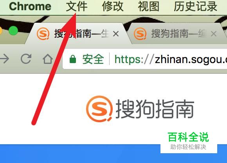Viewport: 227px width, 163px height.
Task: Click the 安全 site info label
Action: [x=93, y=59]
